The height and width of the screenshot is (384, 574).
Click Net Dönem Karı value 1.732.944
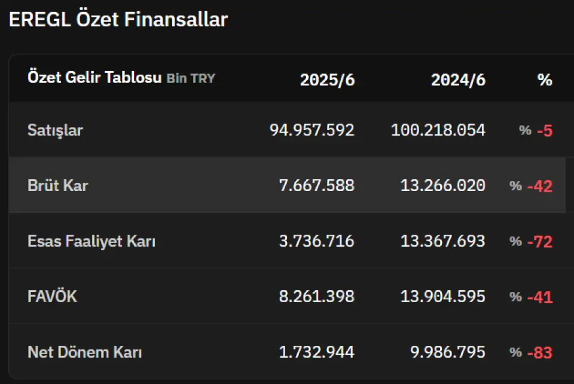pyautogui.click(x=317, y=352)
